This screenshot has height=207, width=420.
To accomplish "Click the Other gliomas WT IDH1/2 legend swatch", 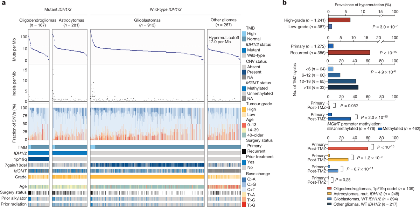I will 329,203.
